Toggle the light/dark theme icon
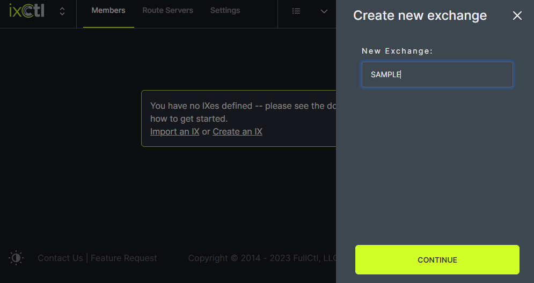Viewport: 534px width, 283px height. point(16,258)
